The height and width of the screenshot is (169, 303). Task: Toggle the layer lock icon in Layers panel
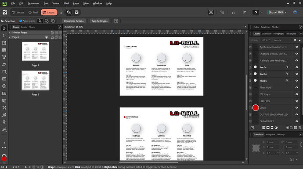300,40
